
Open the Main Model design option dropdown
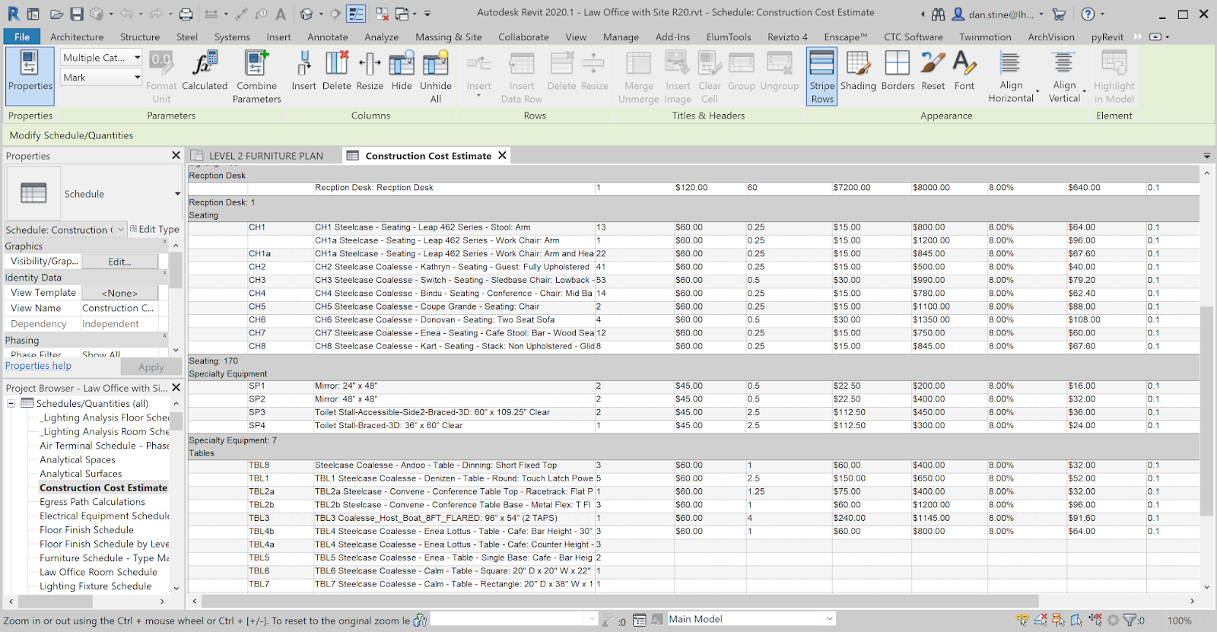(x=751, y=619)
